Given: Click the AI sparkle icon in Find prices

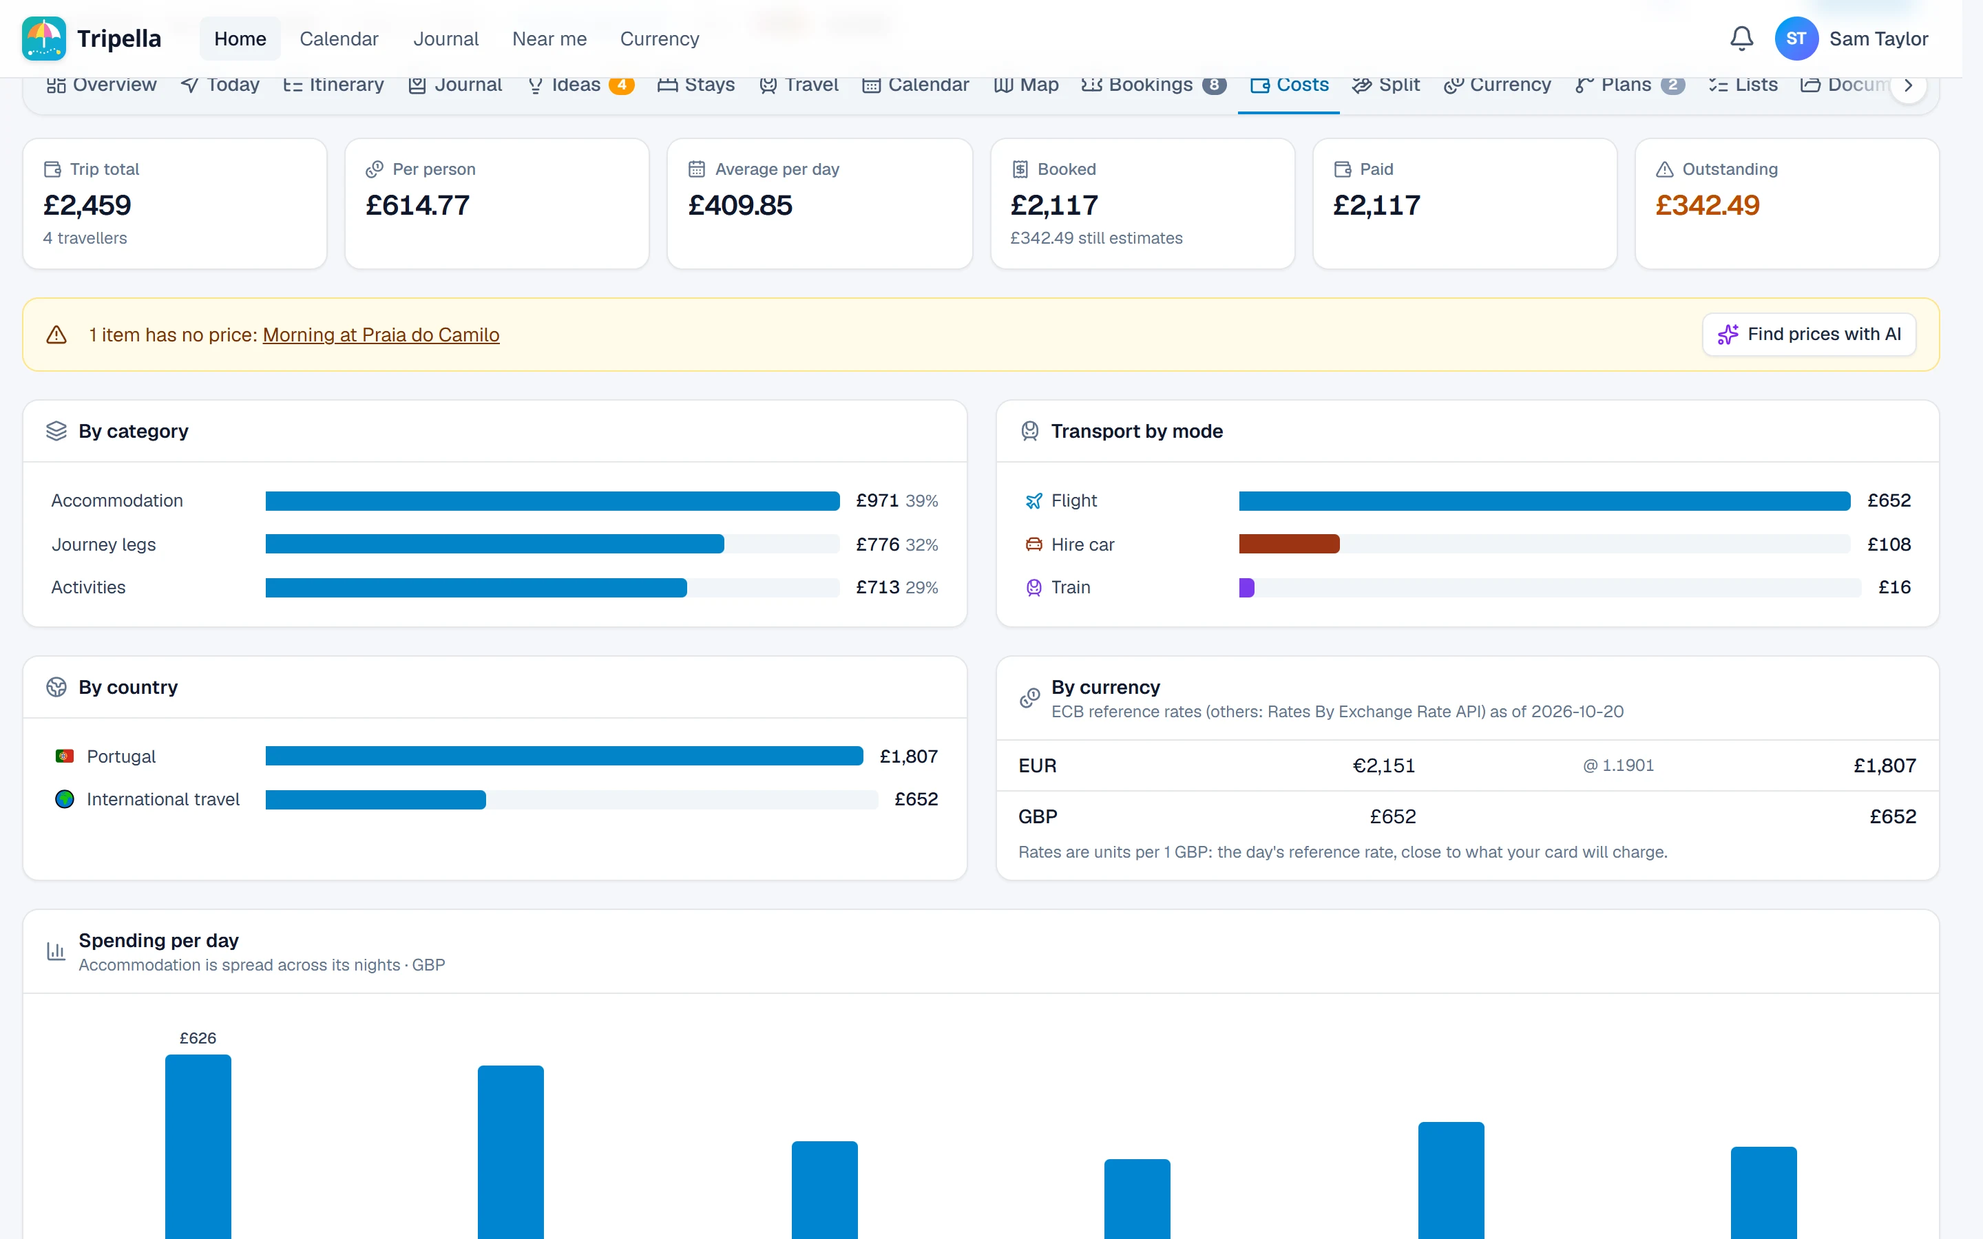Looking at the screenshot, I should pos(1728,335).
